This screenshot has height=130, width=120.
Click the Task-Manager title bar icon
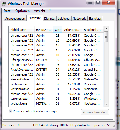tap(4, 4)
